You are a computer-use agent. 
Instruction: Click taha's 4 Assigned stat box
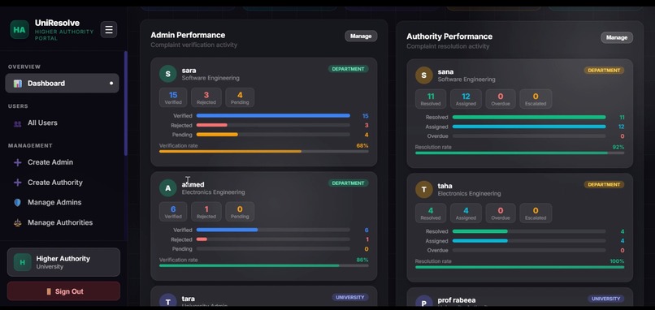466,213
